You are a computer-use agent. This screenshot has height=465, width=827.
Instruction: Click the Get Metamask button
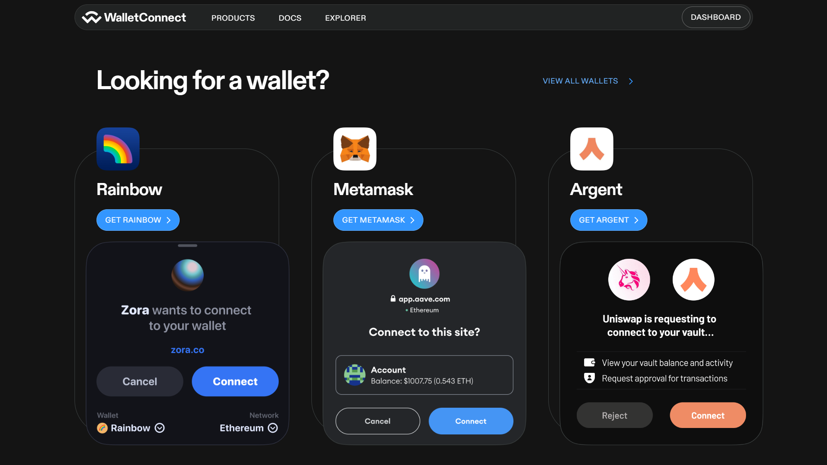[378, 220]
